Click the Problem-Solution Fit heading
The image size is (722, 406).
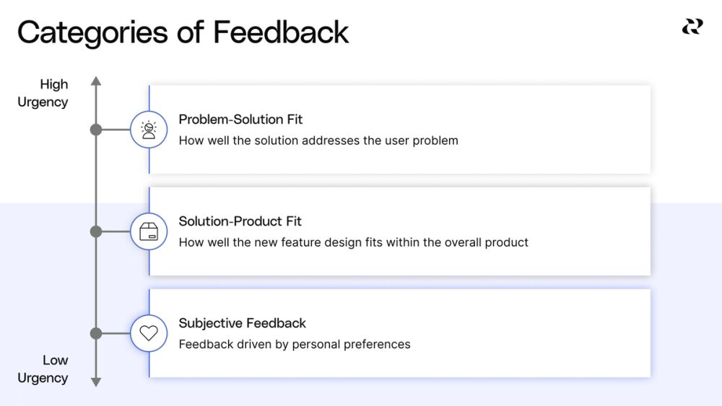tap(240, 119)
